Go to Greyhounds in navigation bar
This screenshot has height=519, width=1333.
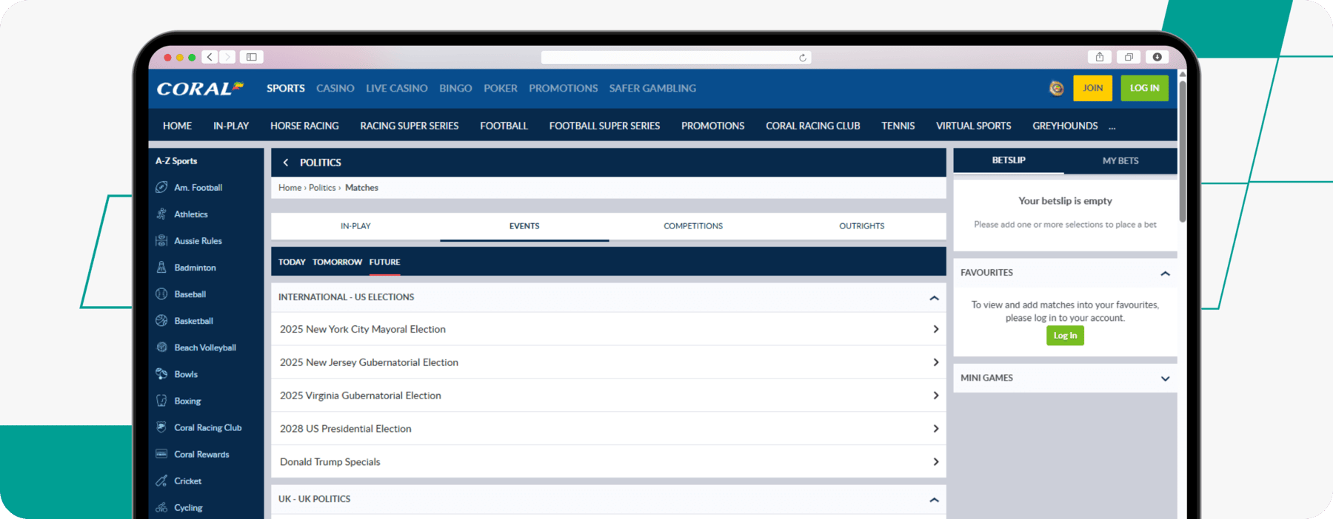tap(1065, 126)
